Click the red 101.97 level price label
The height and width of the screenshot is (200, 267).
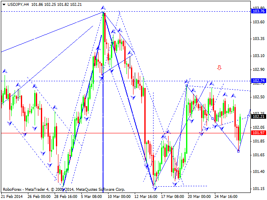pos(259,132)
